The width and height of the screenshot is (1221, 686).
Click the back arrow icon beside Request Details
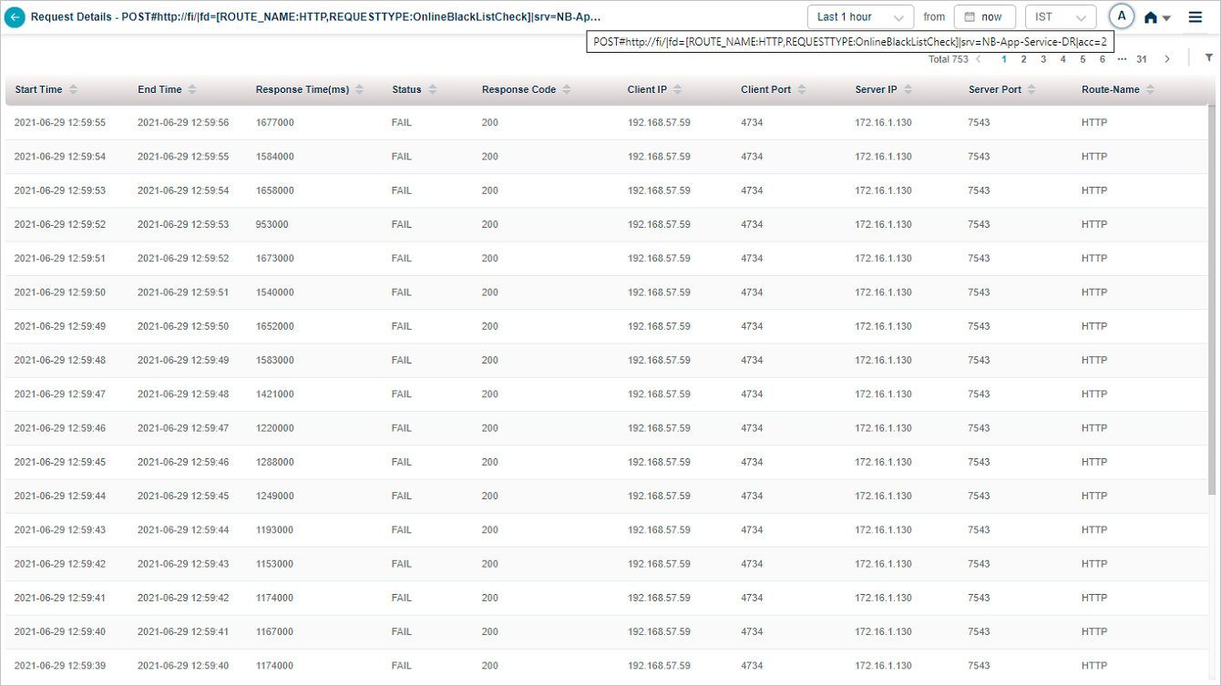tap(15, 17)
